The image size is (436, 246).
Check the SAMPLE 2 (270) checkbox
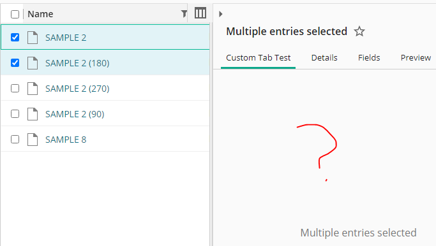(15, 89)
